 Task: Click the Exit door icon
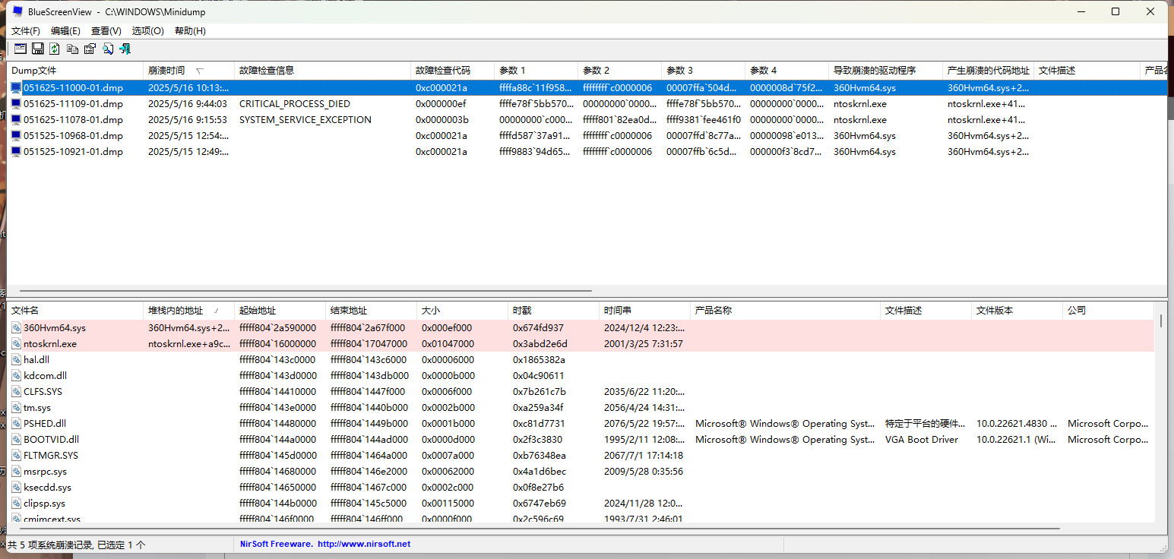coord(125,49)
